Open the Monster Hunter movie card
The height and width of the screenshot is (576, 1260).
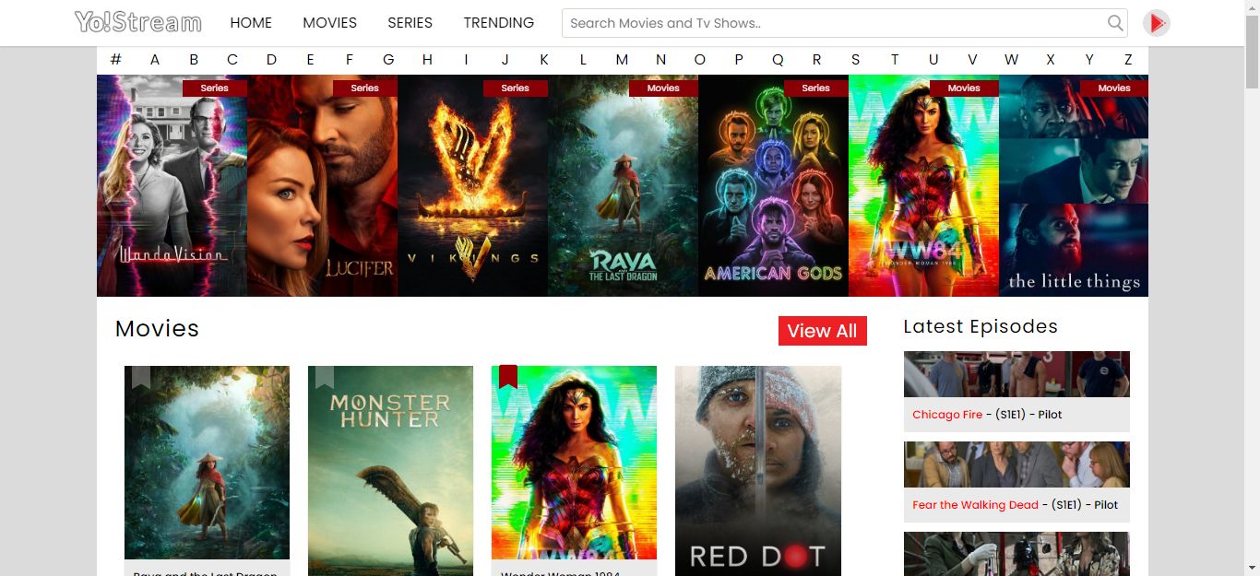tap(390, 471)
